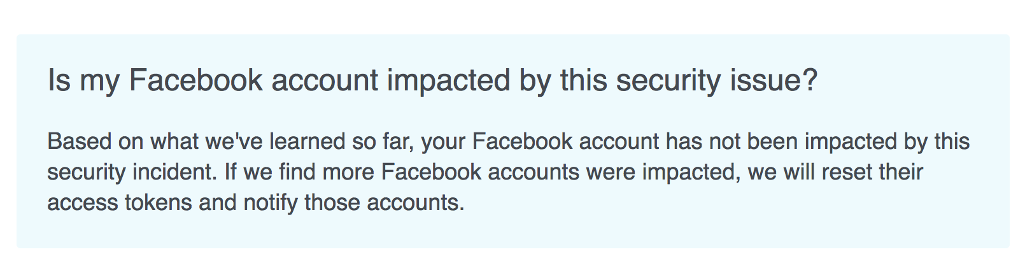Click the phrase "notify those accounts."
Image resolution: width=1025 pixels, height=261 pixels.
coord(354,203)
